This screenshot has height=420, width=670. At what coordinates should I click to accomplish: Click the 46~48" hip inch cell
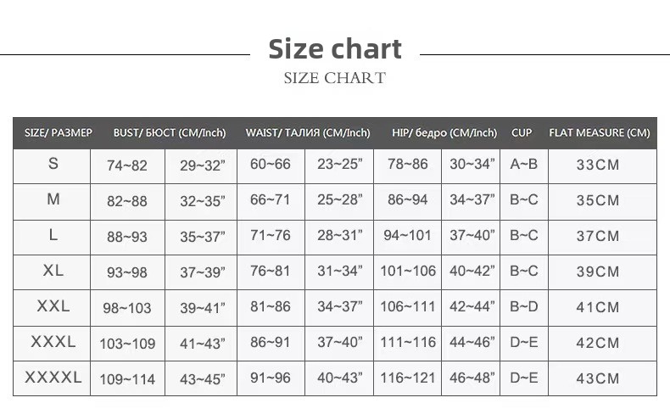click(472, 378)
